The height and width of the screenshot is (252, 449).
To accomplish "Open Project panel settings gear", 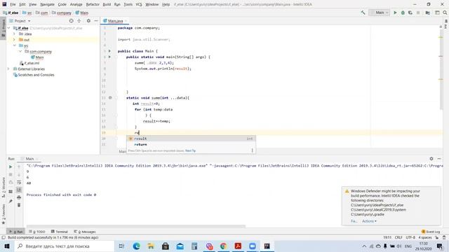I will [88, 21].
